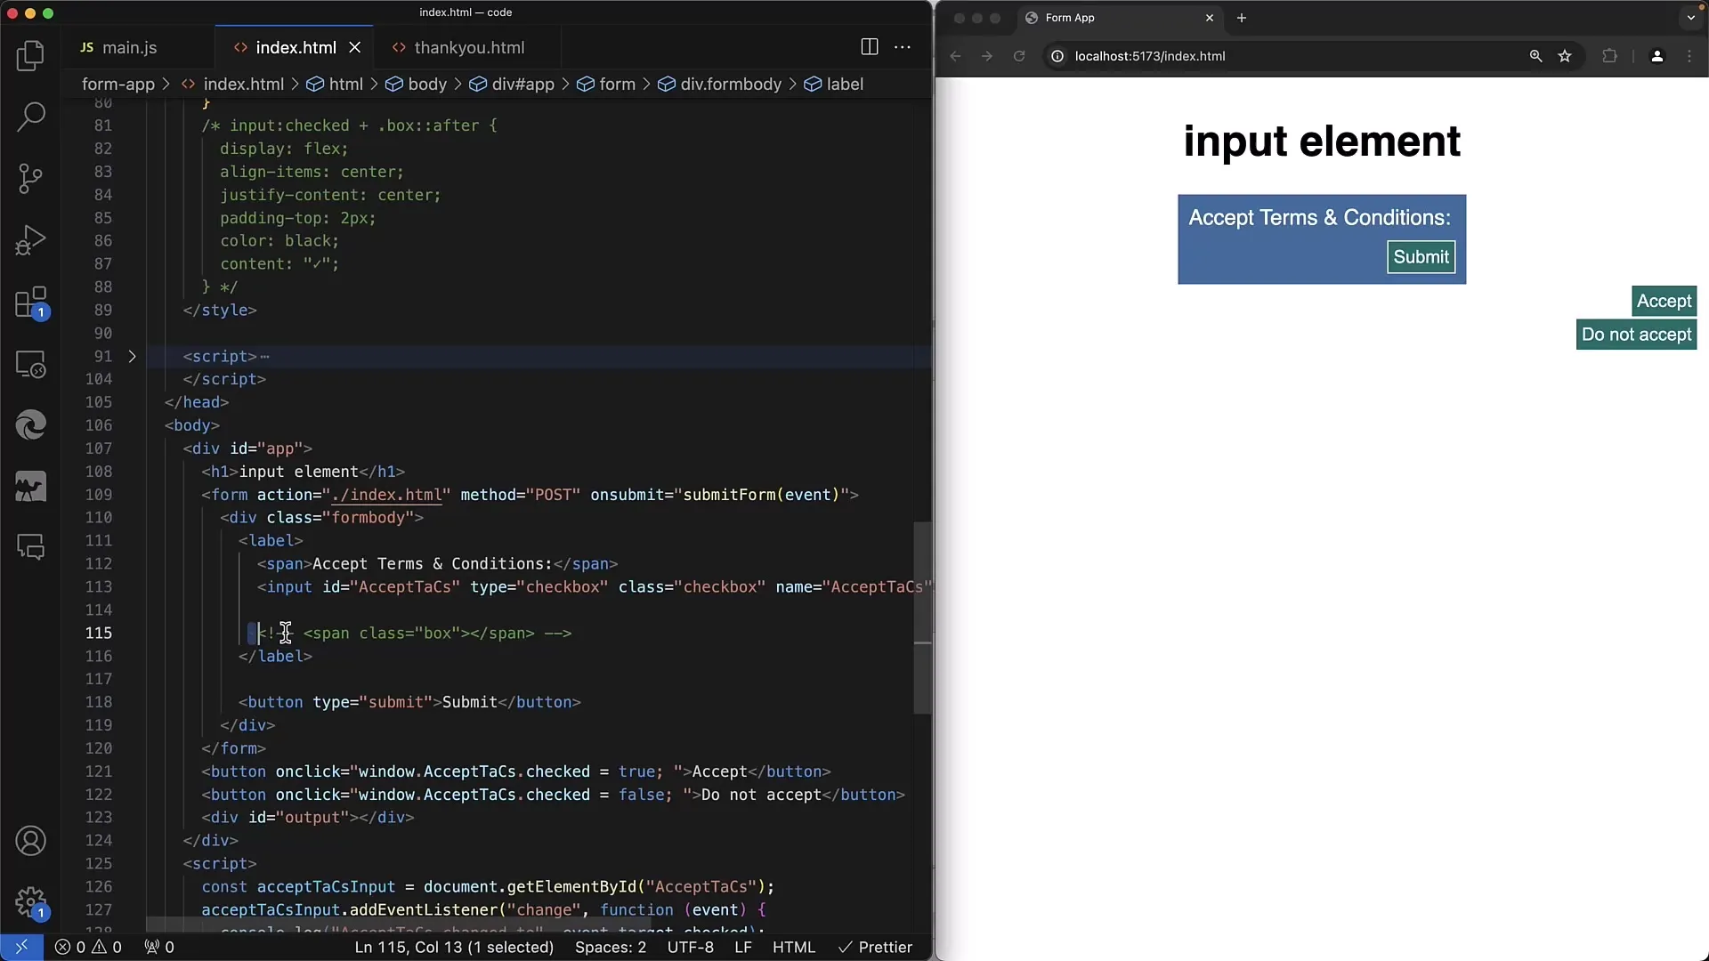Open the body breadcrumb dropdown
1709x961 pixels.
pos(416,84)
